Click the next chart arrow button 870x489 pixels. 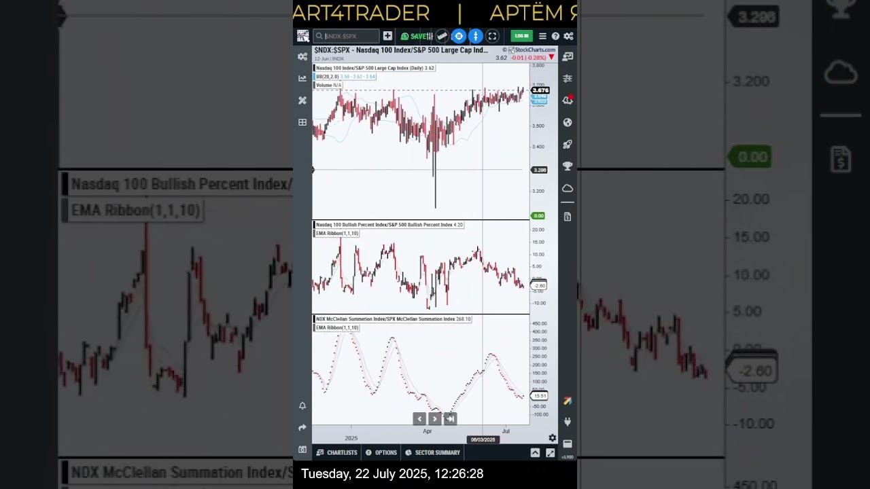coord(435,419)
